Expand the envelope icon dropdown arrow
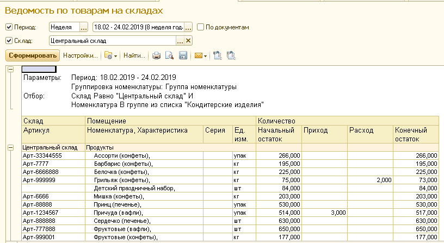Image resolution: width=444 pixels, height=243 pixels. 205,56
